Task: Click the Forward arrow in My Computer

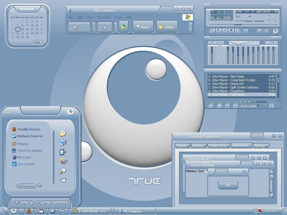Action: coord(105,28)
